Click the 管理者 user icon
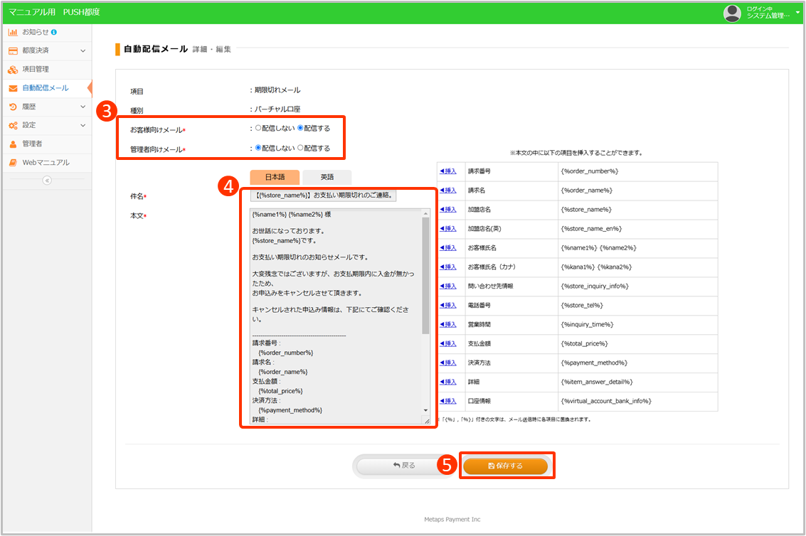This screenshot has width=806, height=536. 13,144
